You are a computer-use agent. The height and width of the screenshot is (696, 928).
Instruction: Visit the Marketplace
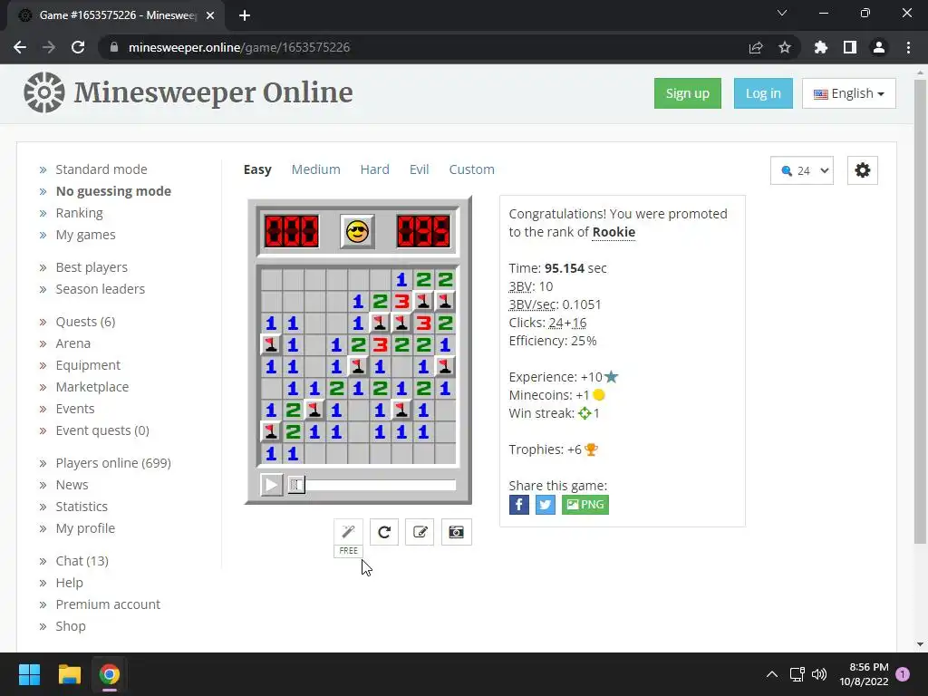click(92, 387)
